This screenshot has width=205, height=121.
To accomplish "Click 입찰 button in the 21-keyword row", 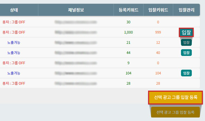I will [186, 42].
